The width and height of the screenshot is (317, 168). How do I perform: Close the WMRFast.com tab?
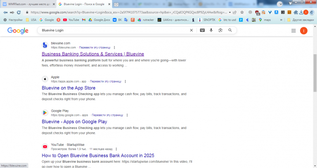tap(54, 4)
